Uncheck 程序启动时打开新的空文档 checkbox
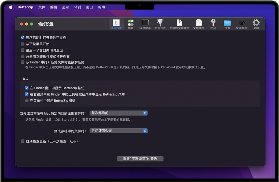The image size is (279, 182). pos(23,38)
